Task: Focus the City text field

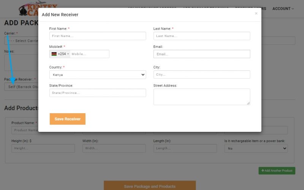Action: click(202, 74)
